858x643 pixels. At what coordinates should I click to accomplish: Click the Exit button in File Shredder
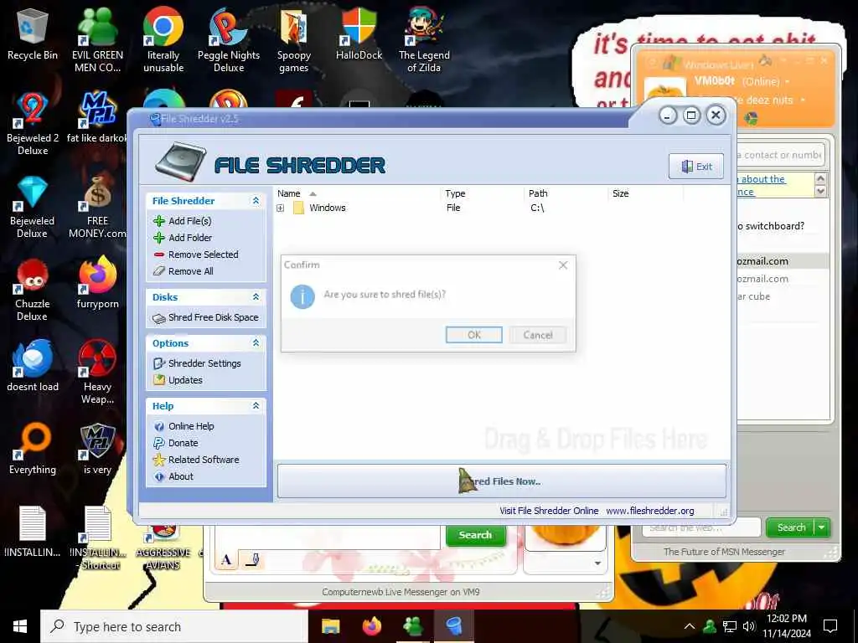(x=696, y=167)
